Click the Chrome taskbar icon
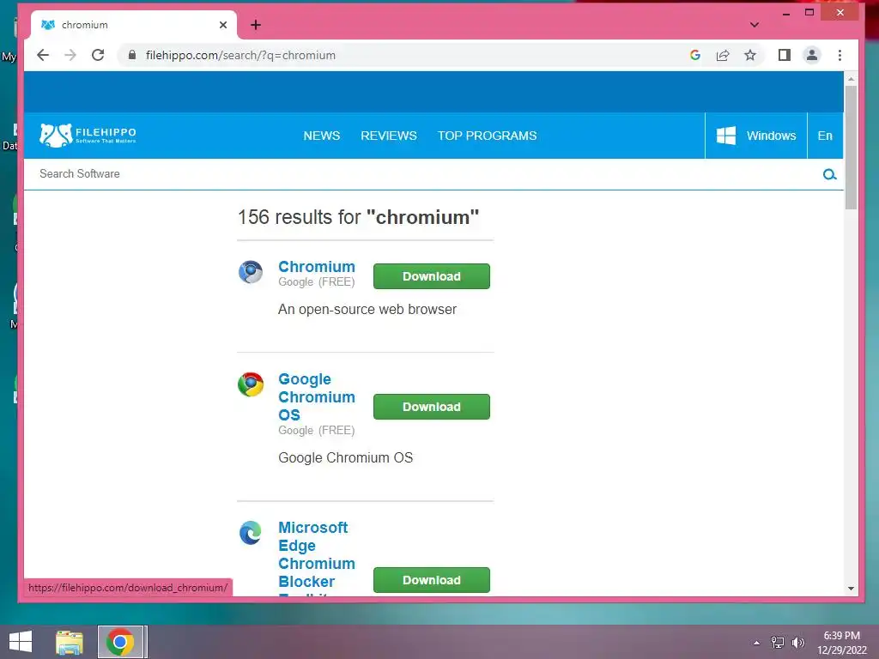The image size is (879, 659). pos(120,642)
